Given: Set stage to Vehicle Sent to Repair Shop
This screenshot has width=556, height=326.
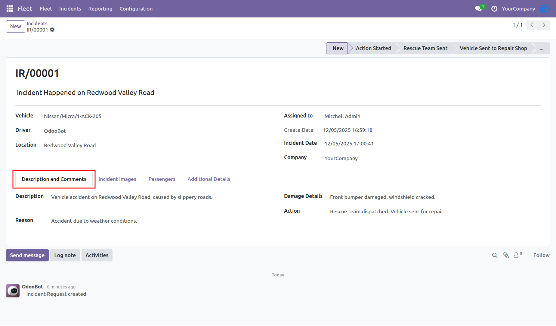Looking at the screenshot, I should coord(493,48).
